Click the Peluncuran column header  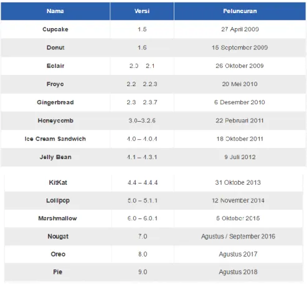point(240,11)
